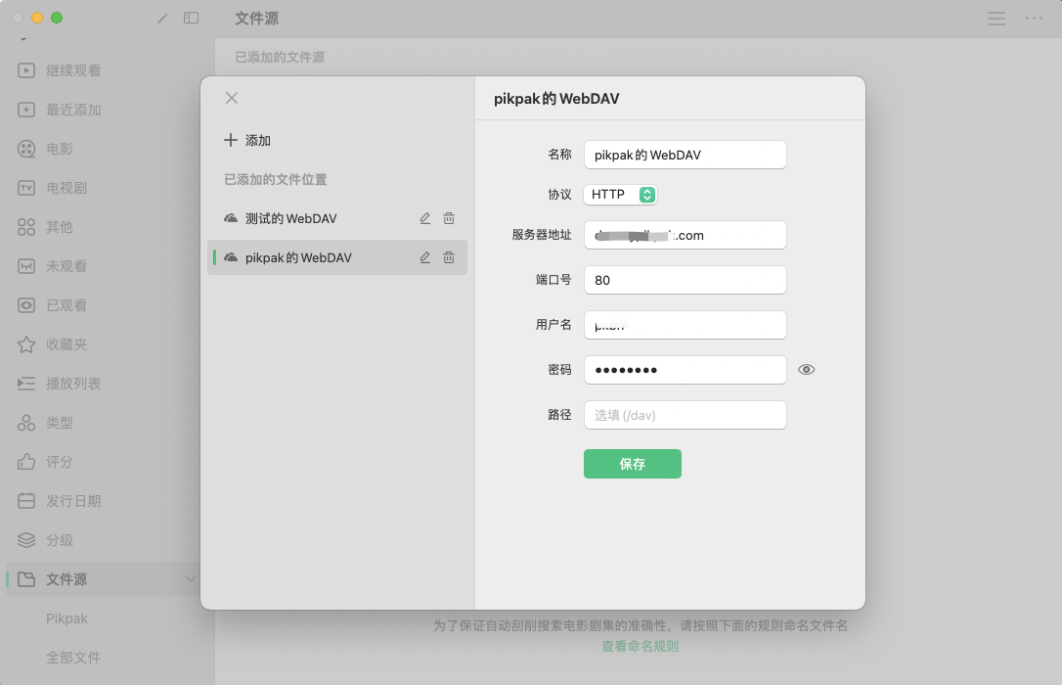Click the green 保存 button
Screen dimensions: 1062x685
click(633, 464)
